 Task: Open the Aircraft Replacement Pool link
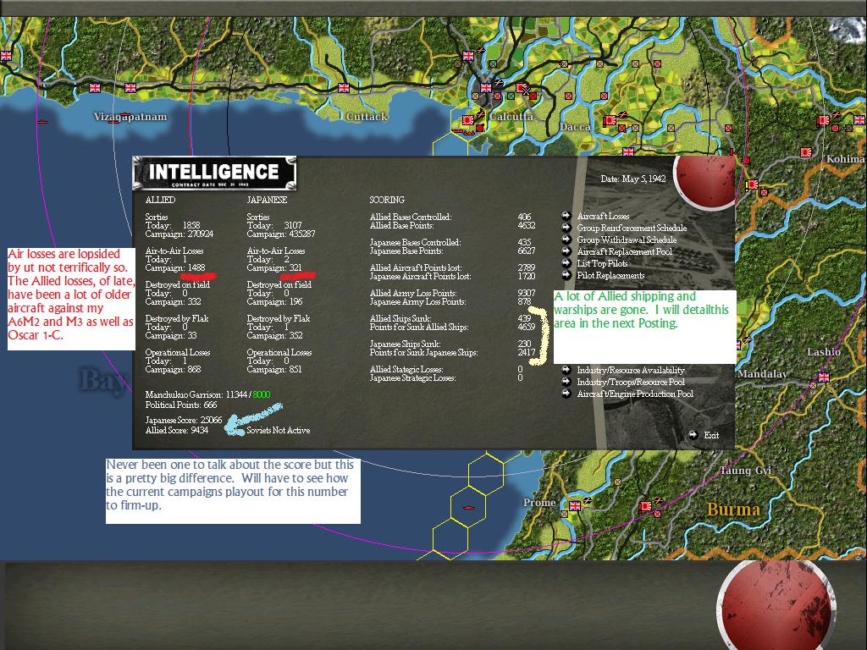(x=624, y=251)
